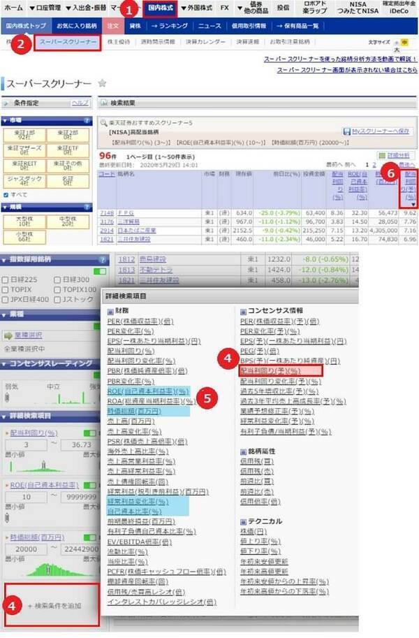
Task: Click the help icon in 市場 header
Action: pyautogui.click(x=87, y=121)
